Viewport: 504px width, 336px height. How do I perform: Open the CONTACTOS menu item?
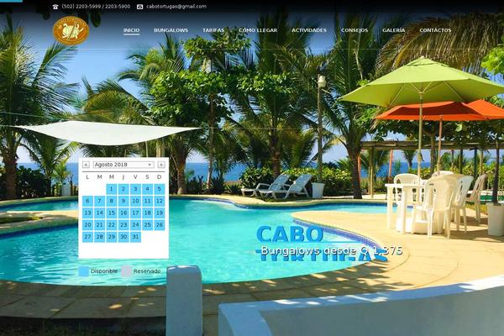point(435,30)
